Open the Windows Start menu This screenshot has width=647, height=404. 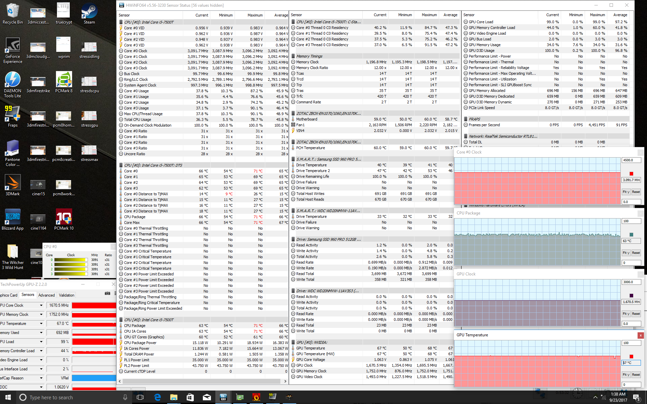pos(8,397)
